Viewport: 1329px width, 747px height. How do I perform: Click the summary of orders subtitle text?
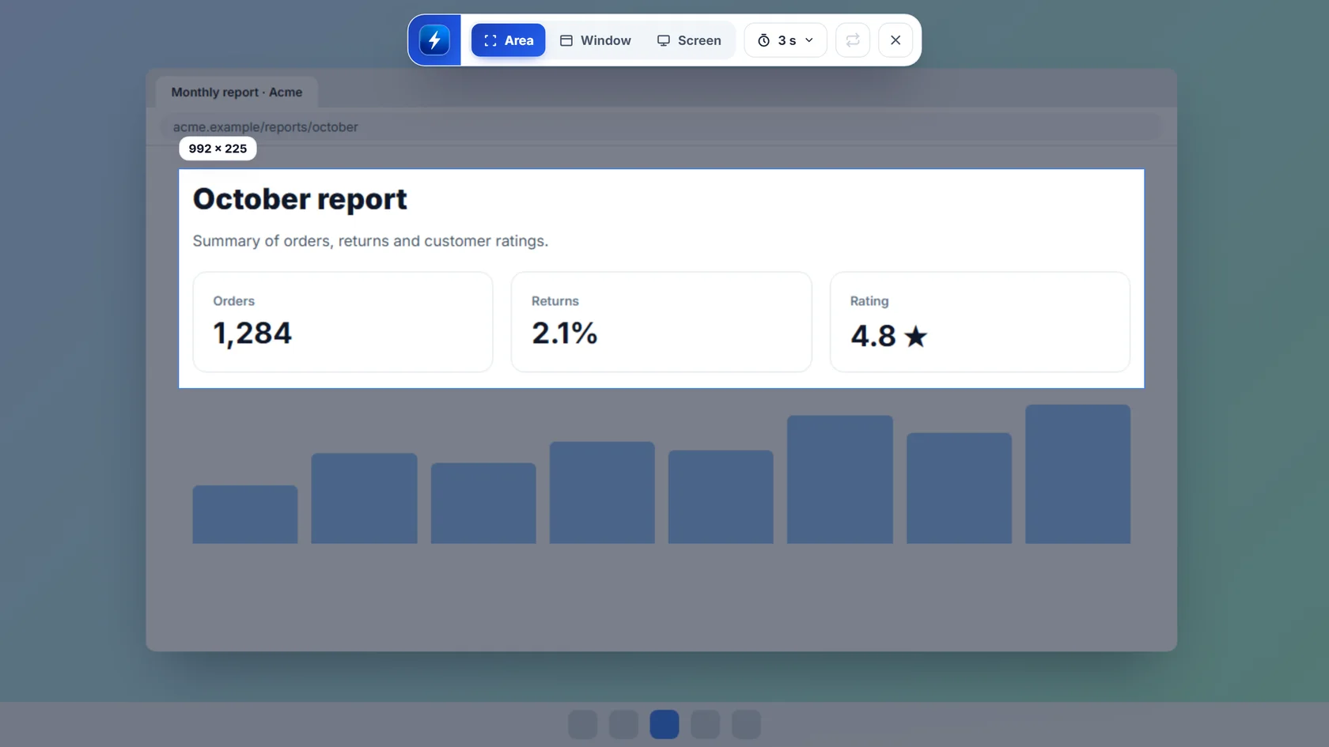pos(370,241)
